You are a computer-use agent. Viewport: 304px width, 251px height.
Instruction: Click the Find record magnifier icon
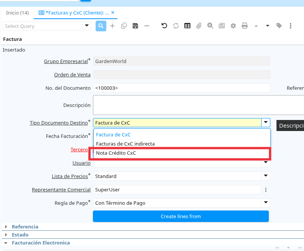(101, 26)
